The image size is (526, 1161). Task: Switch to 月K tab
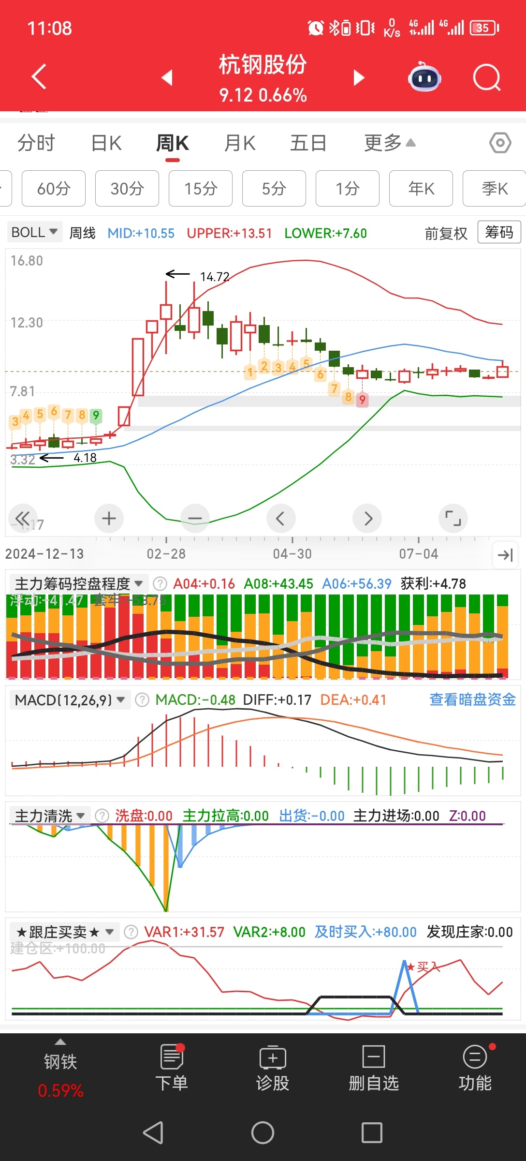click(x=240, y=143)
